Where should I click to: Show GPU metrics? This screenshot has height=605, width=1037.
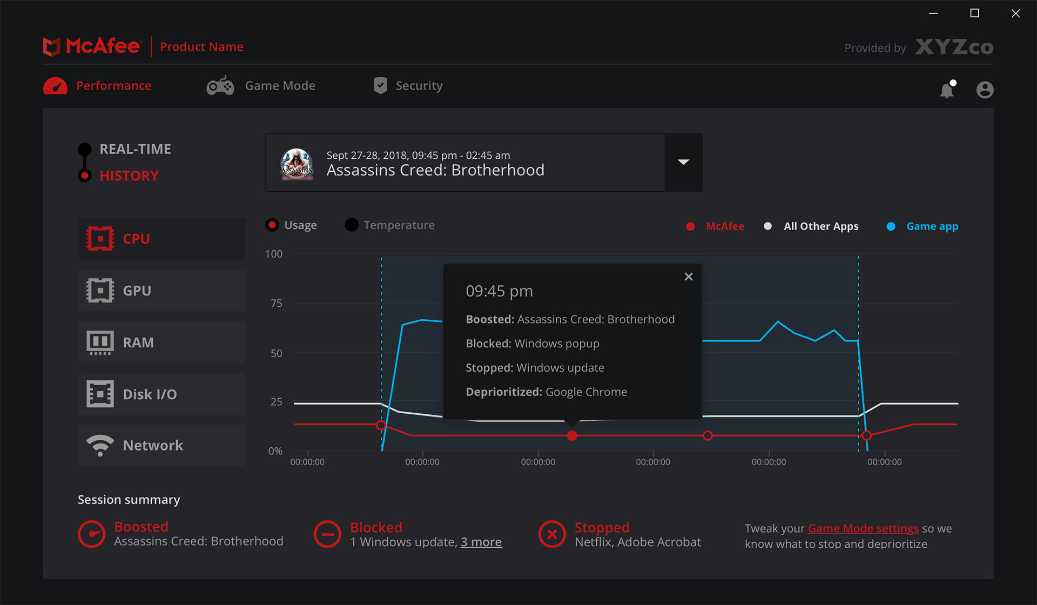coord(161,290)
